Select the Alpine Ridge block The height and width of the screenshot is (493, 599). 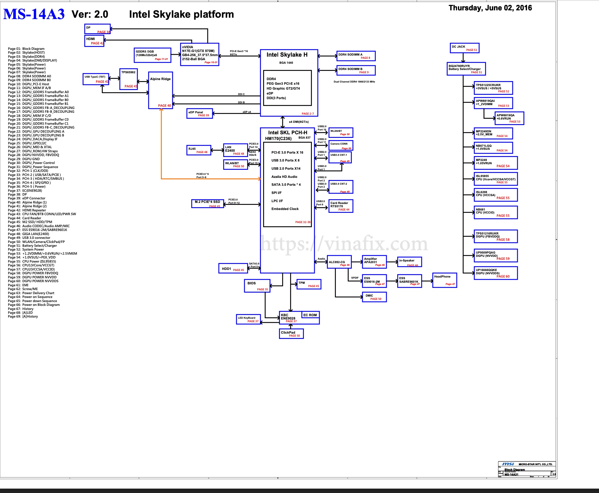[x=161, y=90]
